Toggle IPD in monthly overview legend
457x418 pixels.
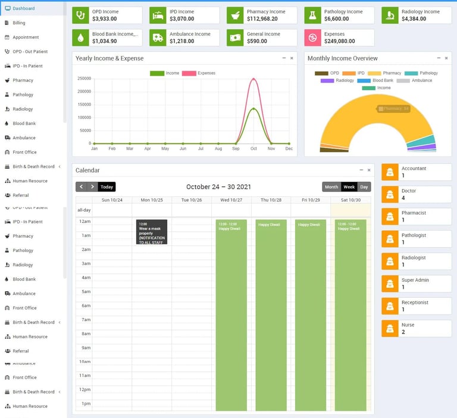click(353, 73)
